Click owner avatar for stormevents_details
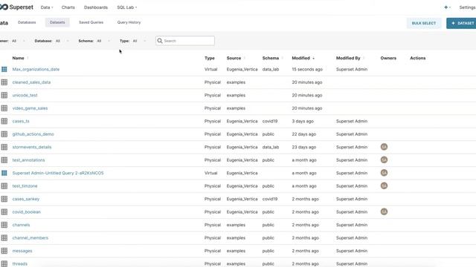Screen dimensions: 476x267 384,147
